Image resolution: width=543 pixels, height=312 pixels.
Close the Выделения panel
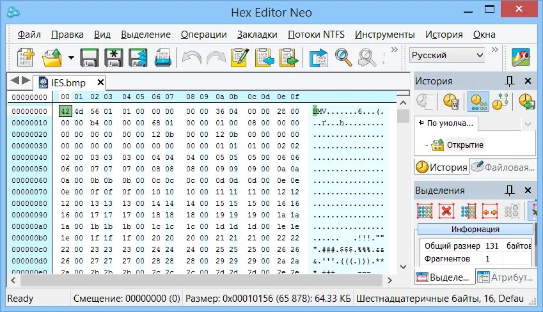(x=528, y=190)
